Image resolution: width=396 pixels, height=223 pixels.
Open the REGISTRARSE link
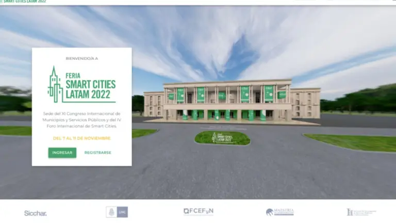pyautogui.click(x=97, y=153)
